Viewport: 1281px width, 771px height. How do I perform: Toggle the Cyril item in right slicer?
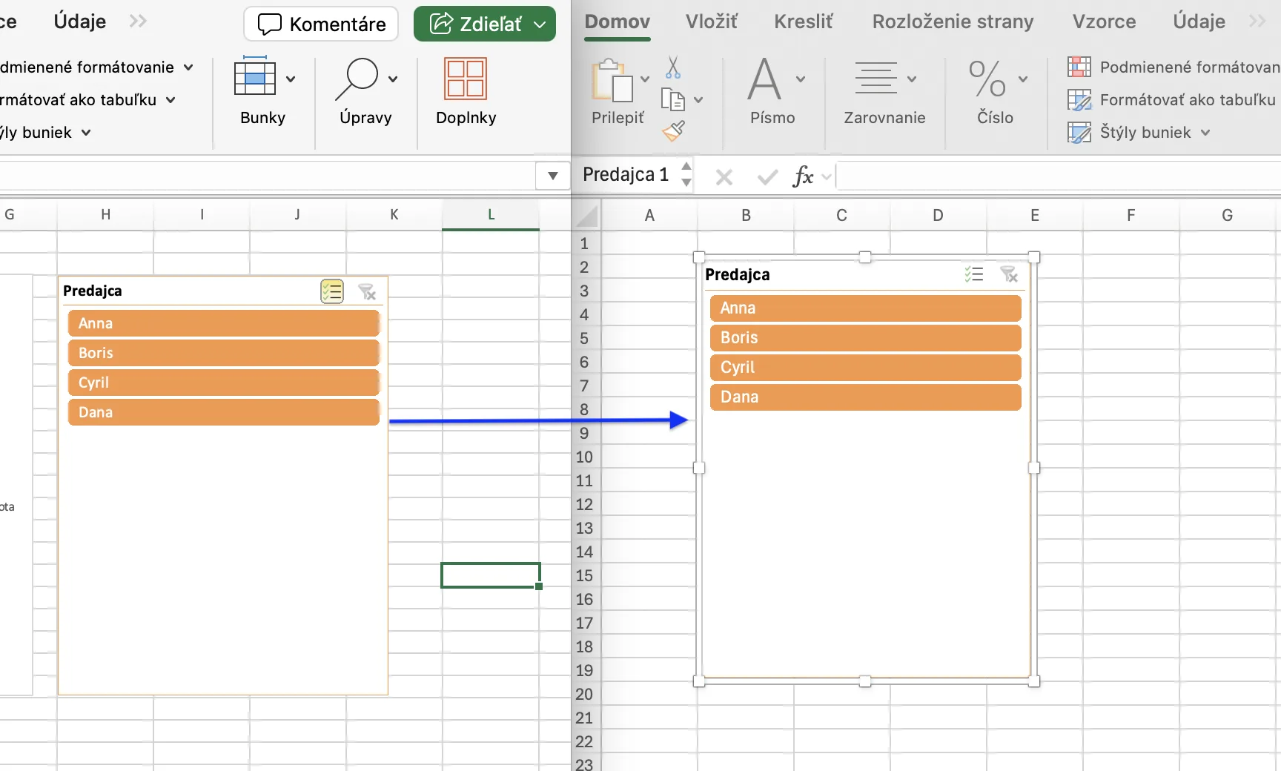(x=865, y=367)
